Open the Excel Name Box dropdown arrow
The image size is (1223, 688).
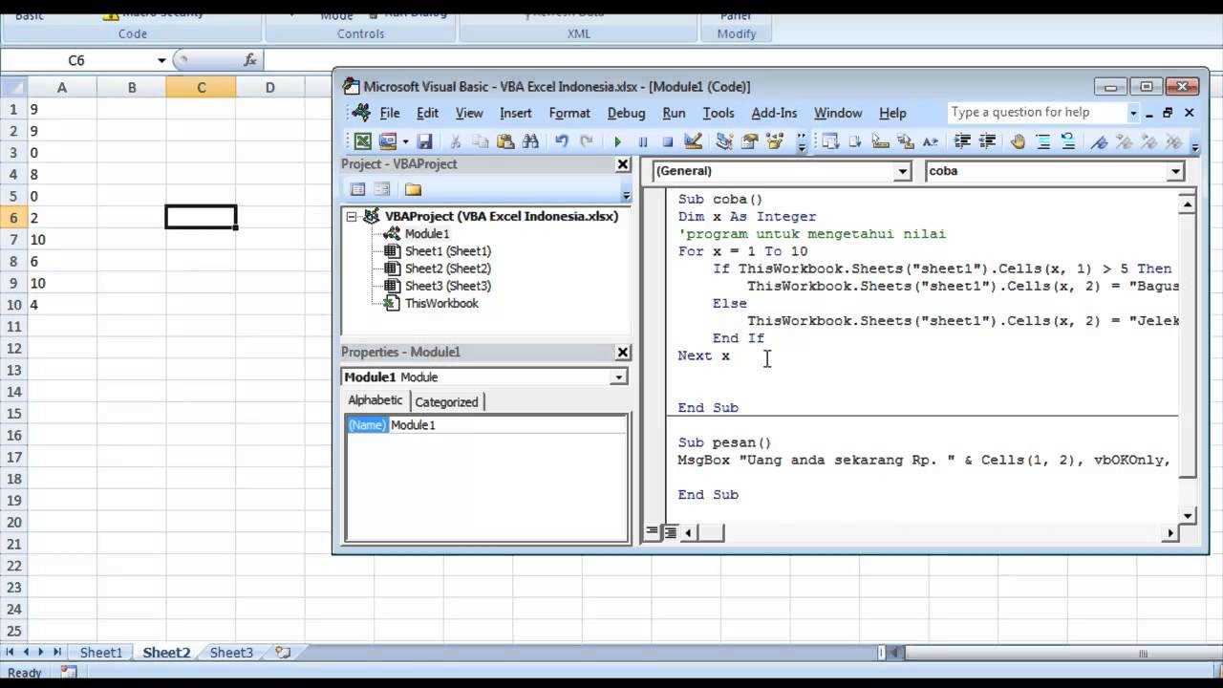(x=161, y=59)
